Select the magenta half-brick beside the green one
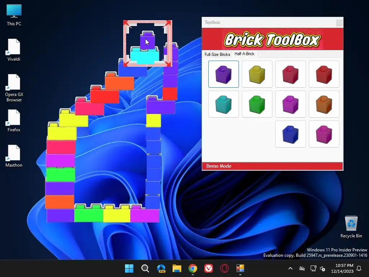The image size is (369, 277). coord(290,104)
